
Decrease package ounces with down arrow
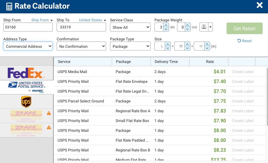188,29
